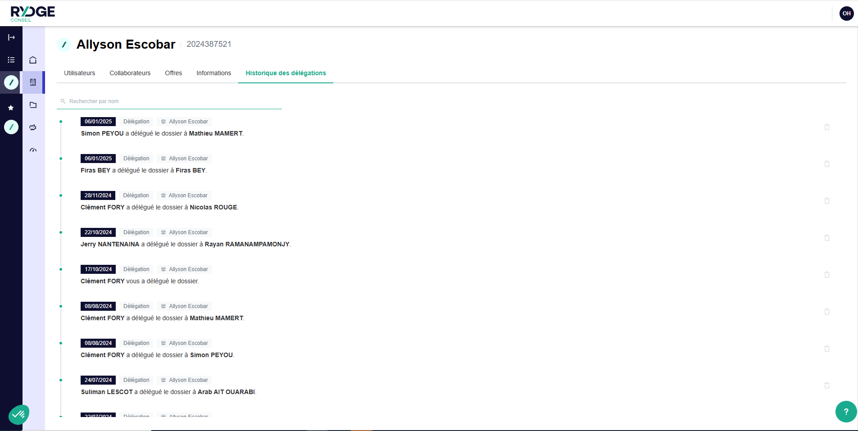Delete the Clément FORY to Simon PEYOU delegation

[x=827, y=349]
